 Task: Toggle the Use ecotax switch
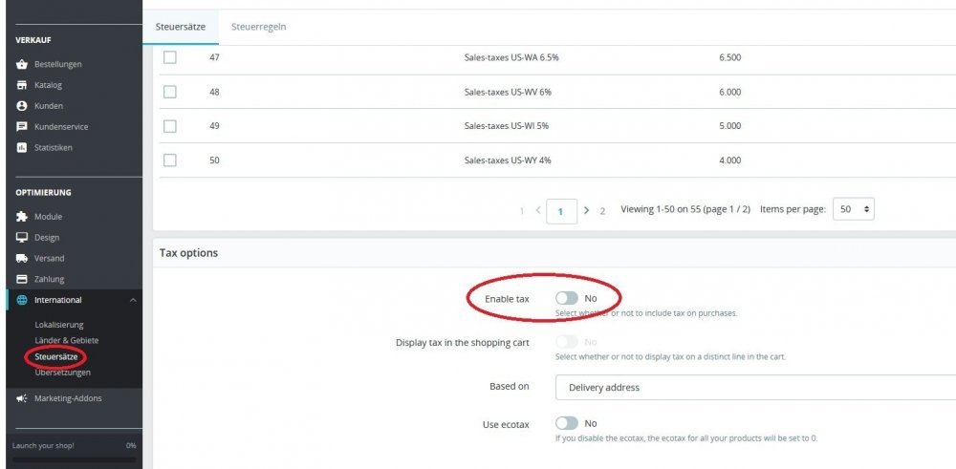(566, 423)
